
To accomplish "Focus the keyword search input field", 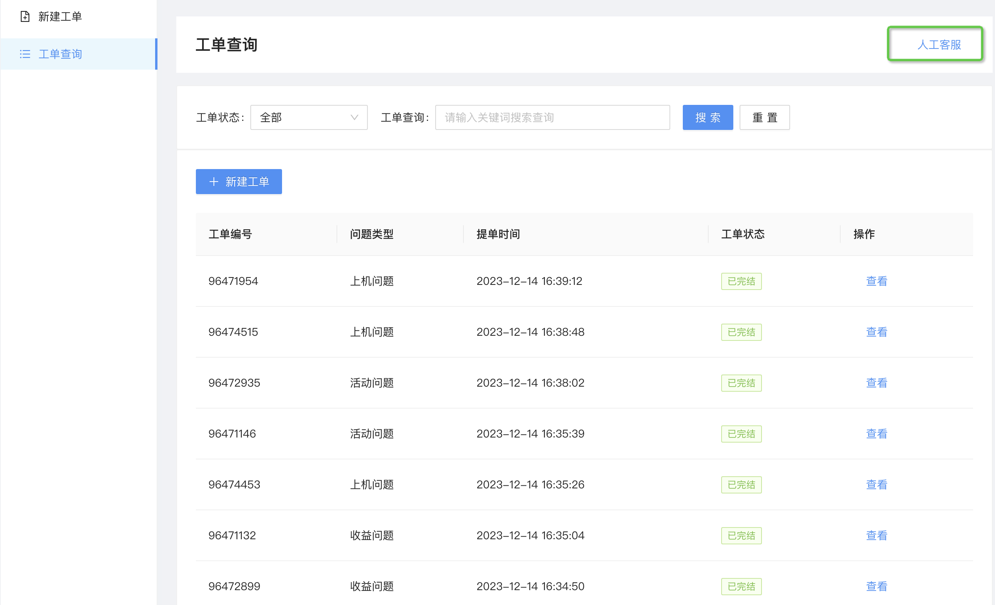I will (x=552, y=117).
